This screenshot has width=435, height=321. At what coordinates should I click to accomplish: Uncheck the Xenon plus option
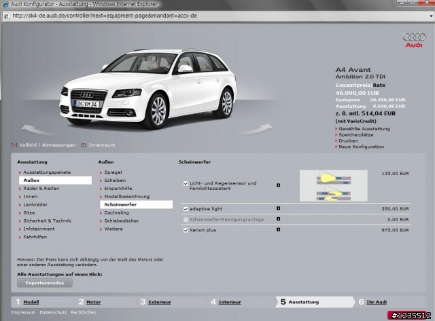186,230
